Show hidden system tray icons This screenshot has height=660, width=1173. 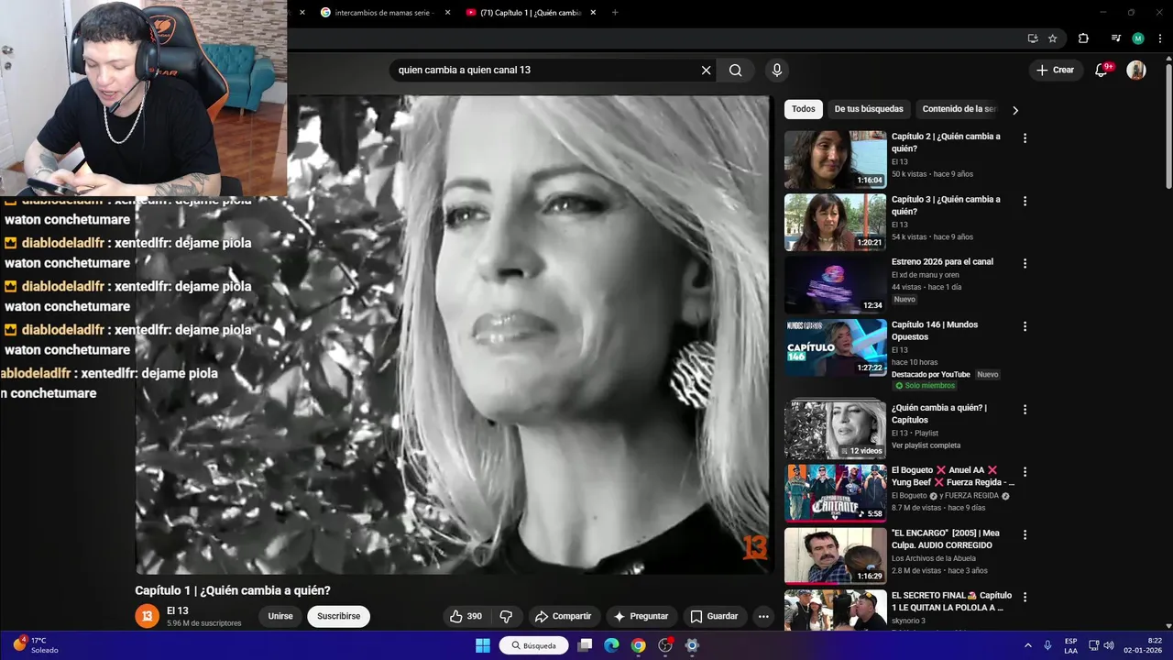1027,645
